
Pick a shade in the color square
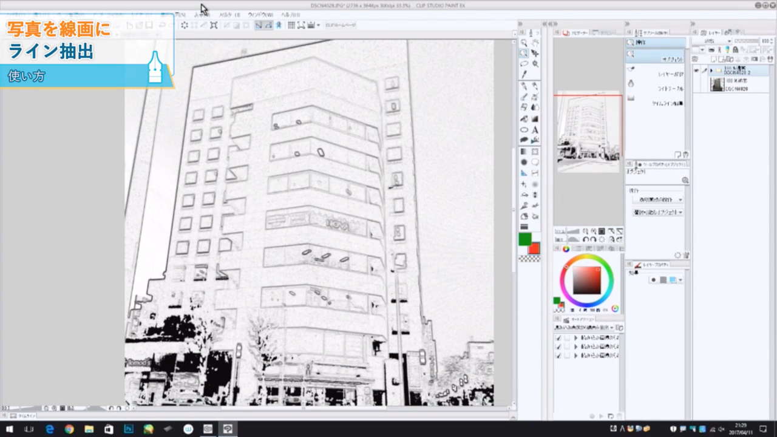[x=586, y=280]
